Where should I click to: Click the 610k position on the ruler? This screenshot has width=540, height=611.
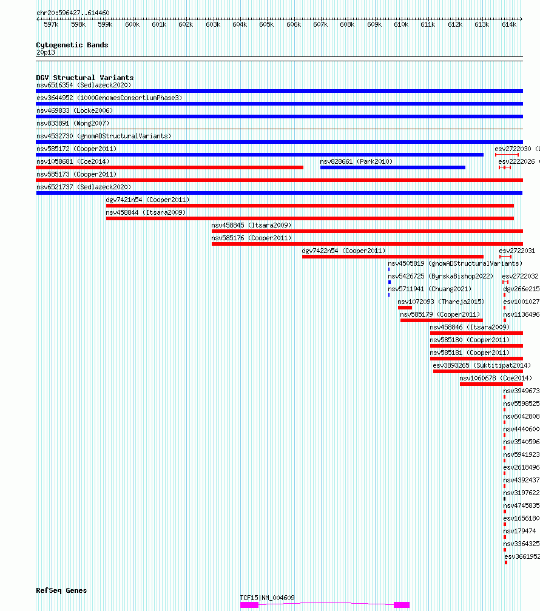pyautogui.click(x=401, y=24)
